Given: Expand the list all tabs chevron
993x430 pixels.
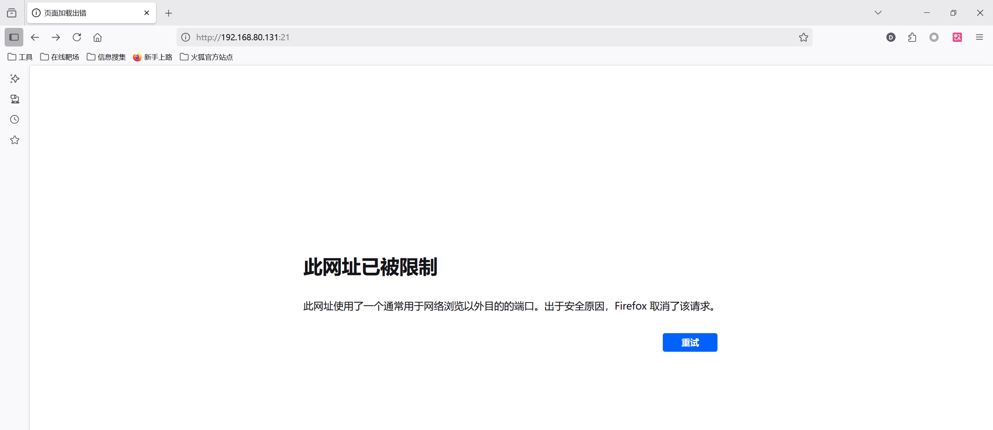Looking at the screenshot, I should [878, 13].
